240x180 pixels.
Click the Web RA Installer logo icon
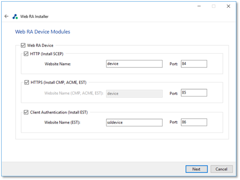coord(15,16)
